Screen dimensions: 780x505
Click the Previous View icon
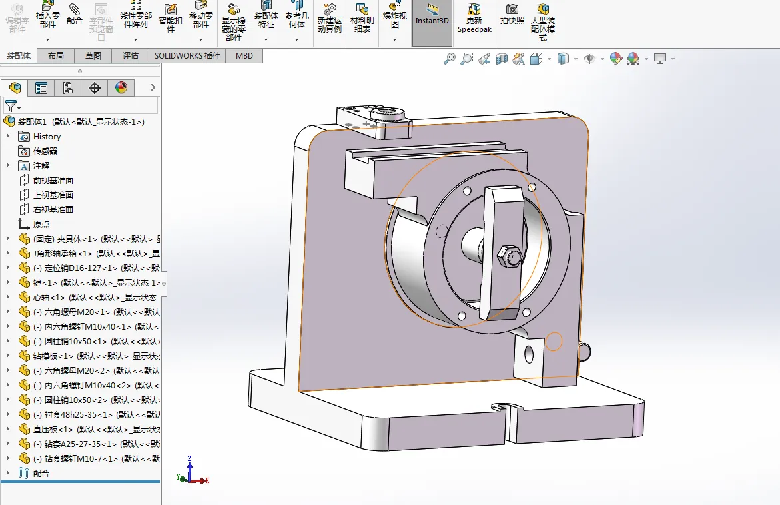(x=484, y=59)
